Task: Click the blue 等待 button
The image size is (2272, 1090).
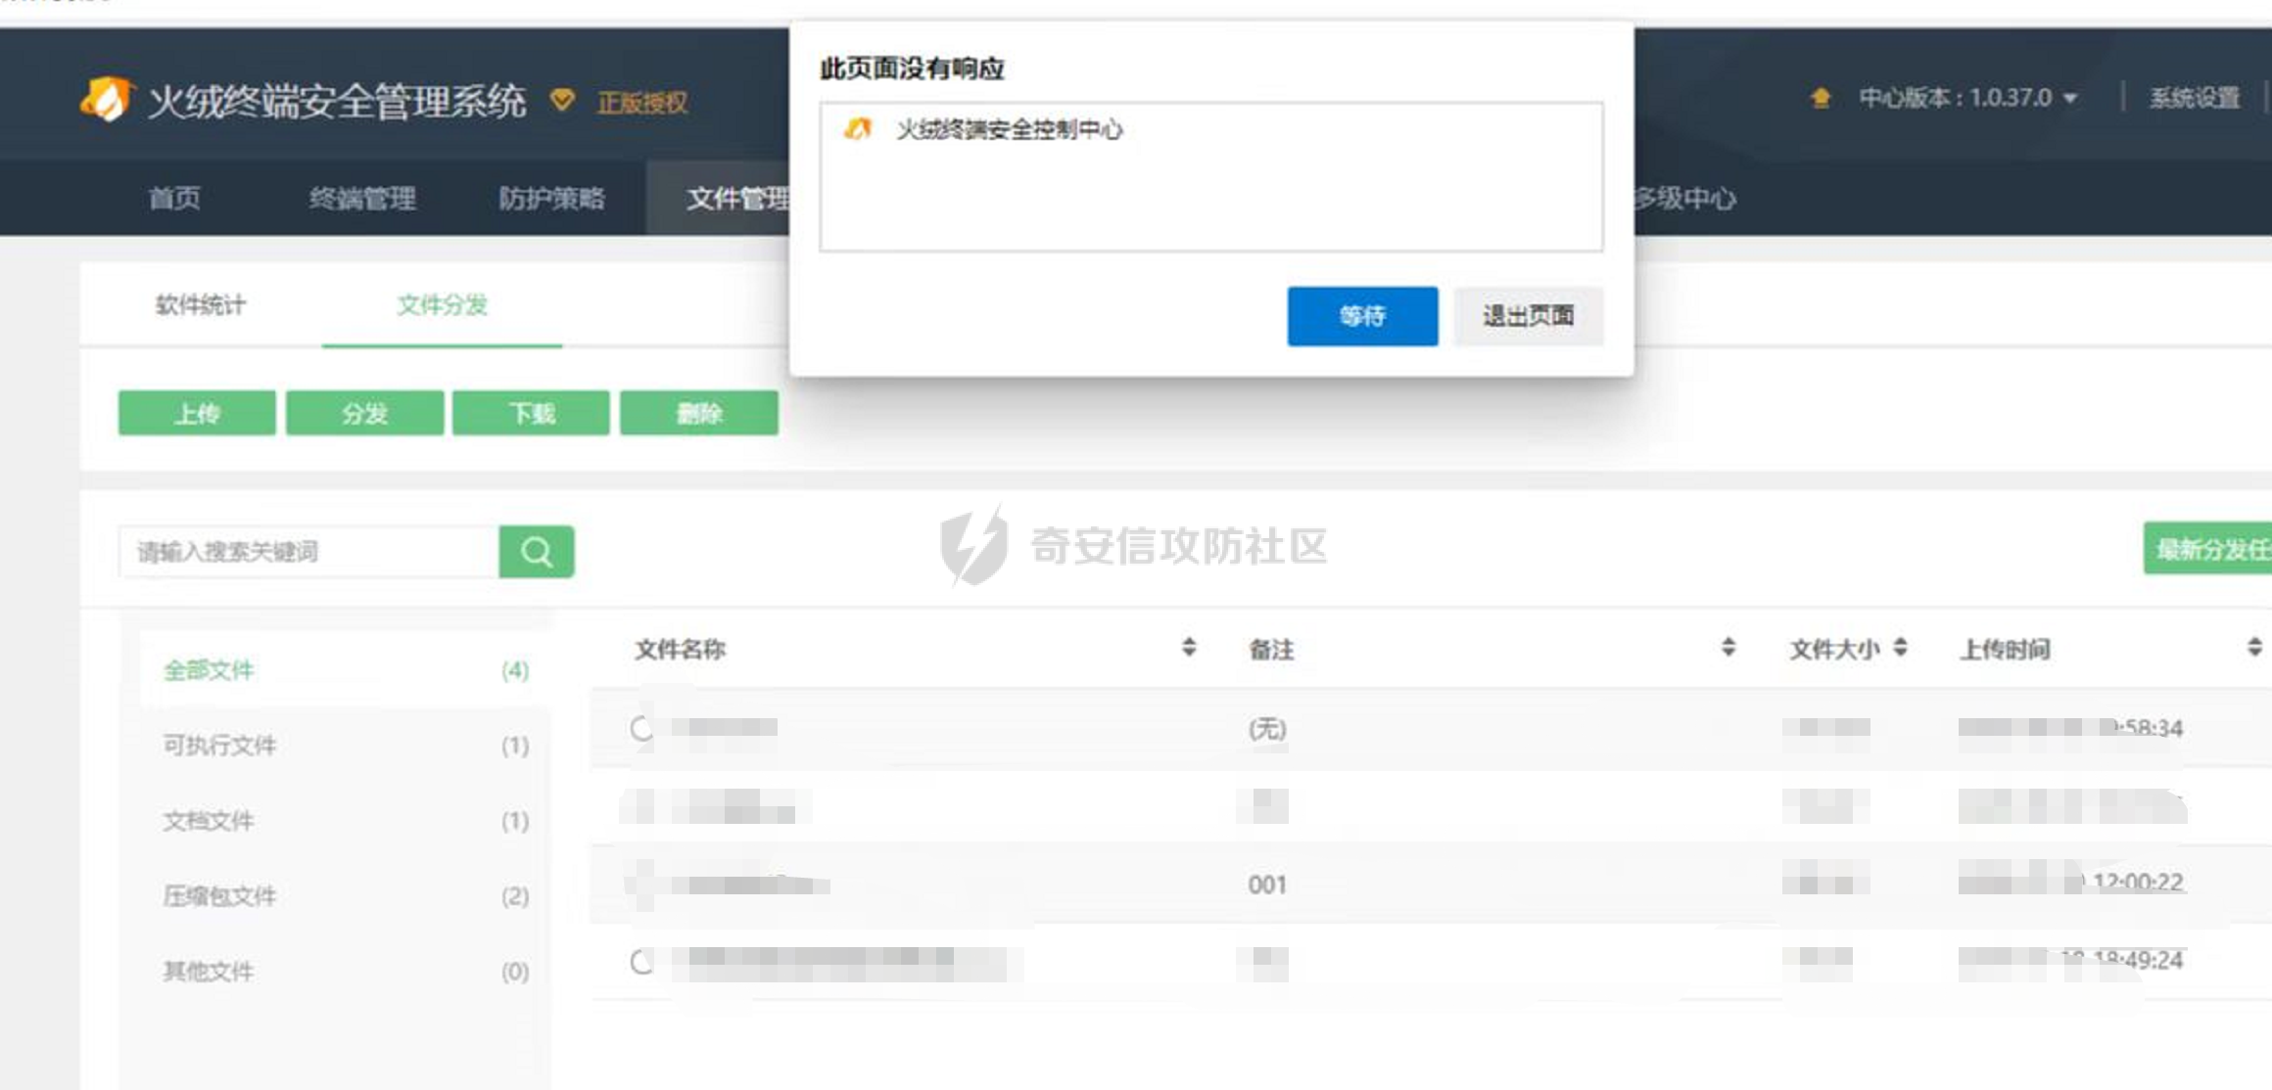Action: coord(1362,316)
